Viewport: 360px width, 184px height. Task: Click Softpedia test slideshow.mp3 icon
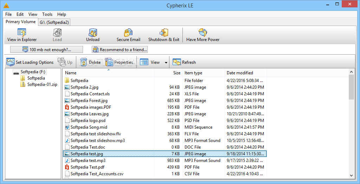pos(67,140)
